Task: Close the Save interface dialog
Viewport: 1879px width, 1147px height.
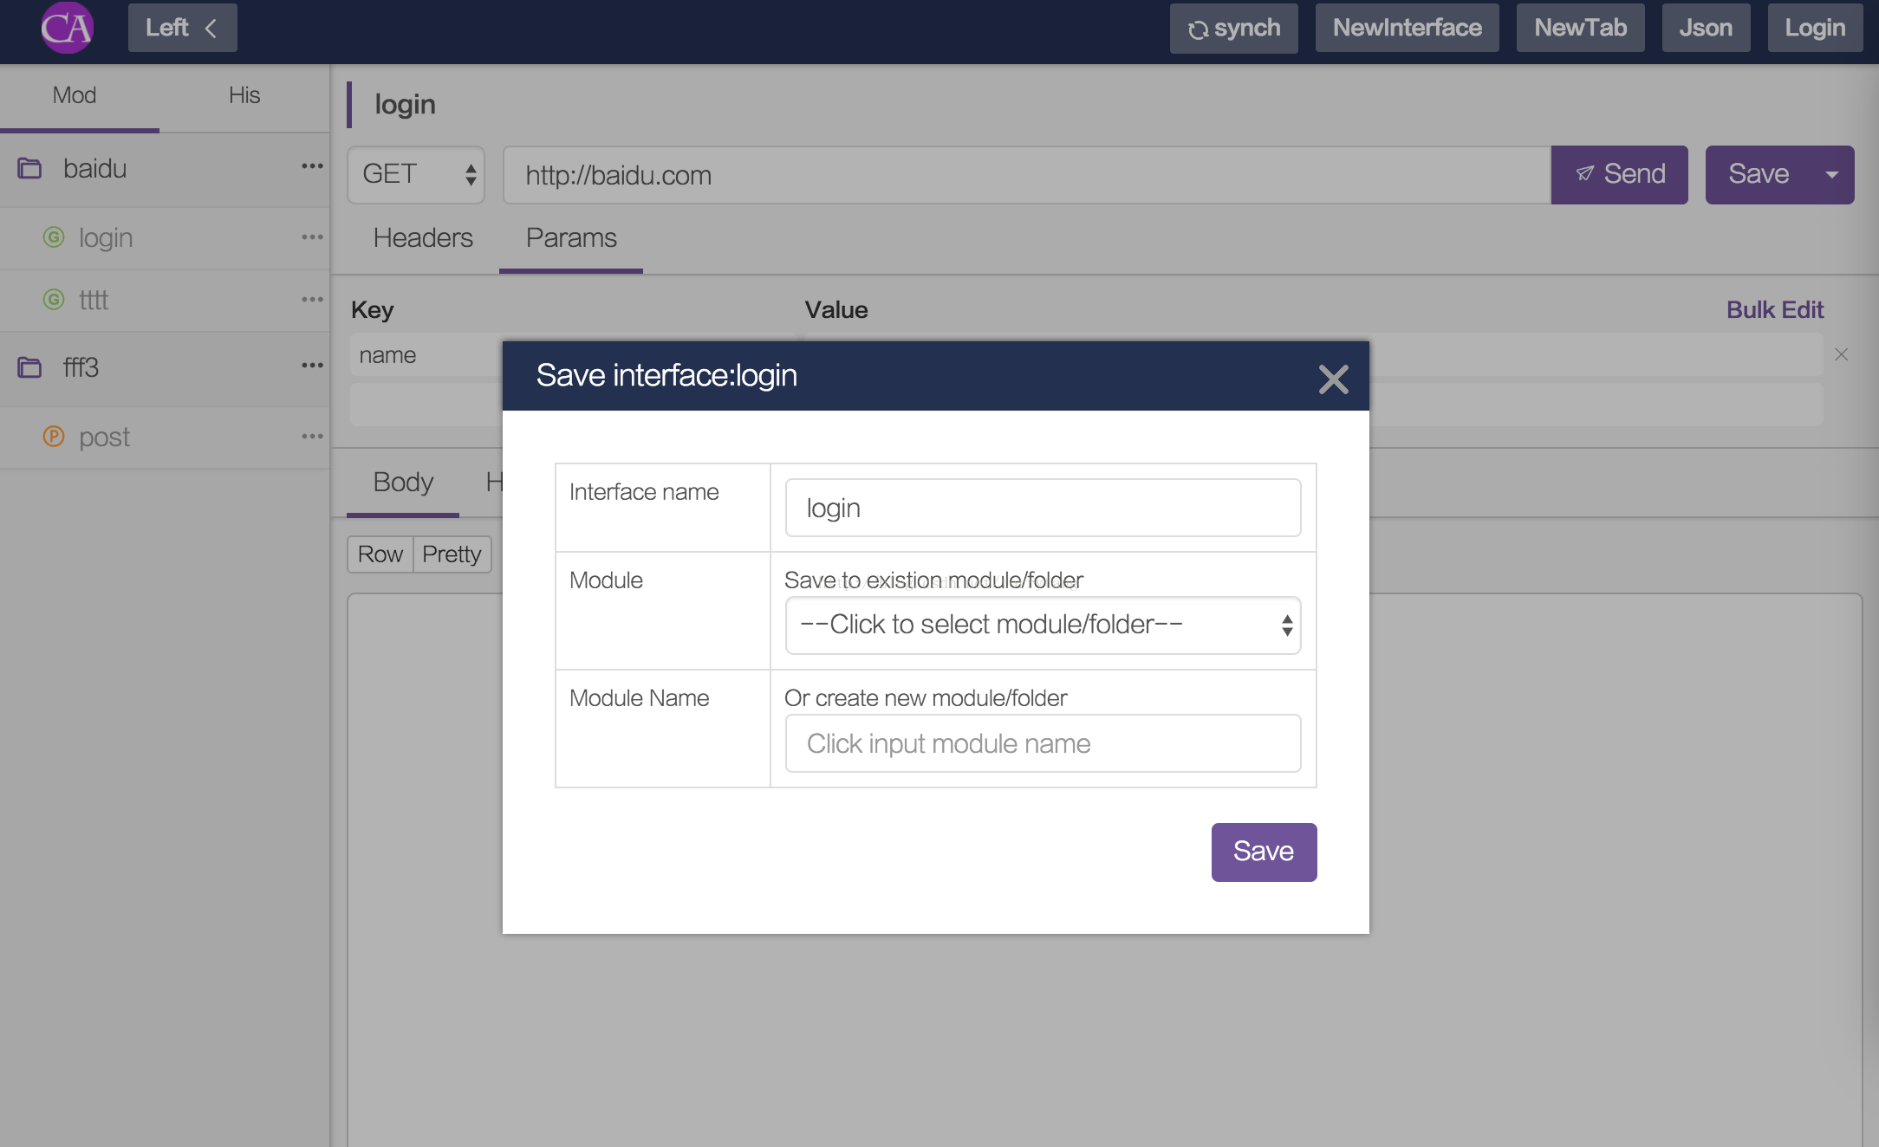Action: (1333, 379)
